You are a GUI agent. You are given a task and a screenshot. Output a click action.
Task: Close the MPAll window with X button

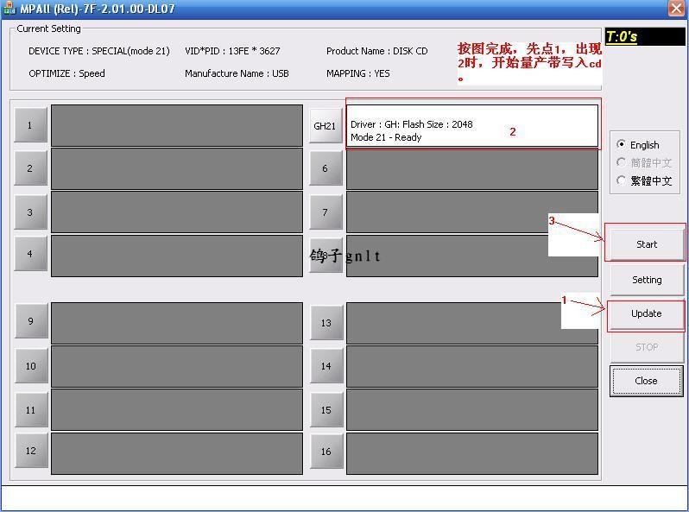tap(676, 9)
